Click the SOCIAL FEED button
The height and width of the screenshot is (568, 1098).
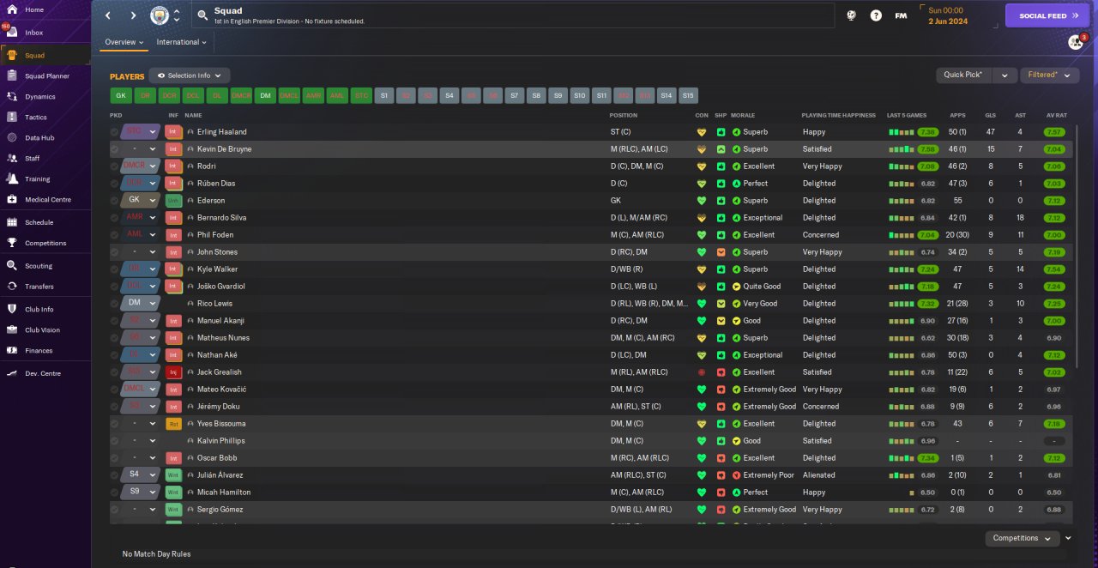pyautogui.click(x=1047, y=15)
